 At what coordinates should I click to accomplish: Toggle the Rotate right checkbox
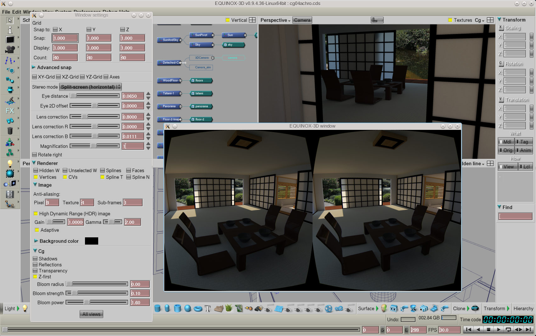(35, 155)
